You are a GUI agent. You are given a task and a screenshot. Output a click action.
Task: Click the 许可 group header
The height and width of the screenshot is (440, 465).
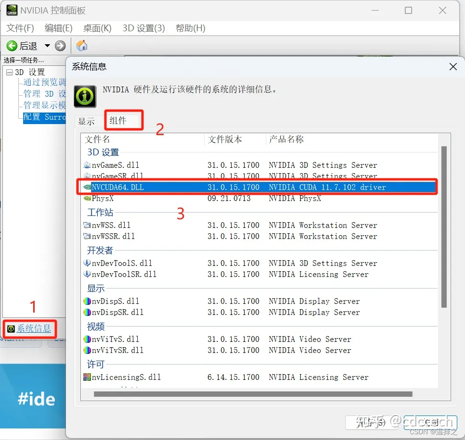coord(96,365)
